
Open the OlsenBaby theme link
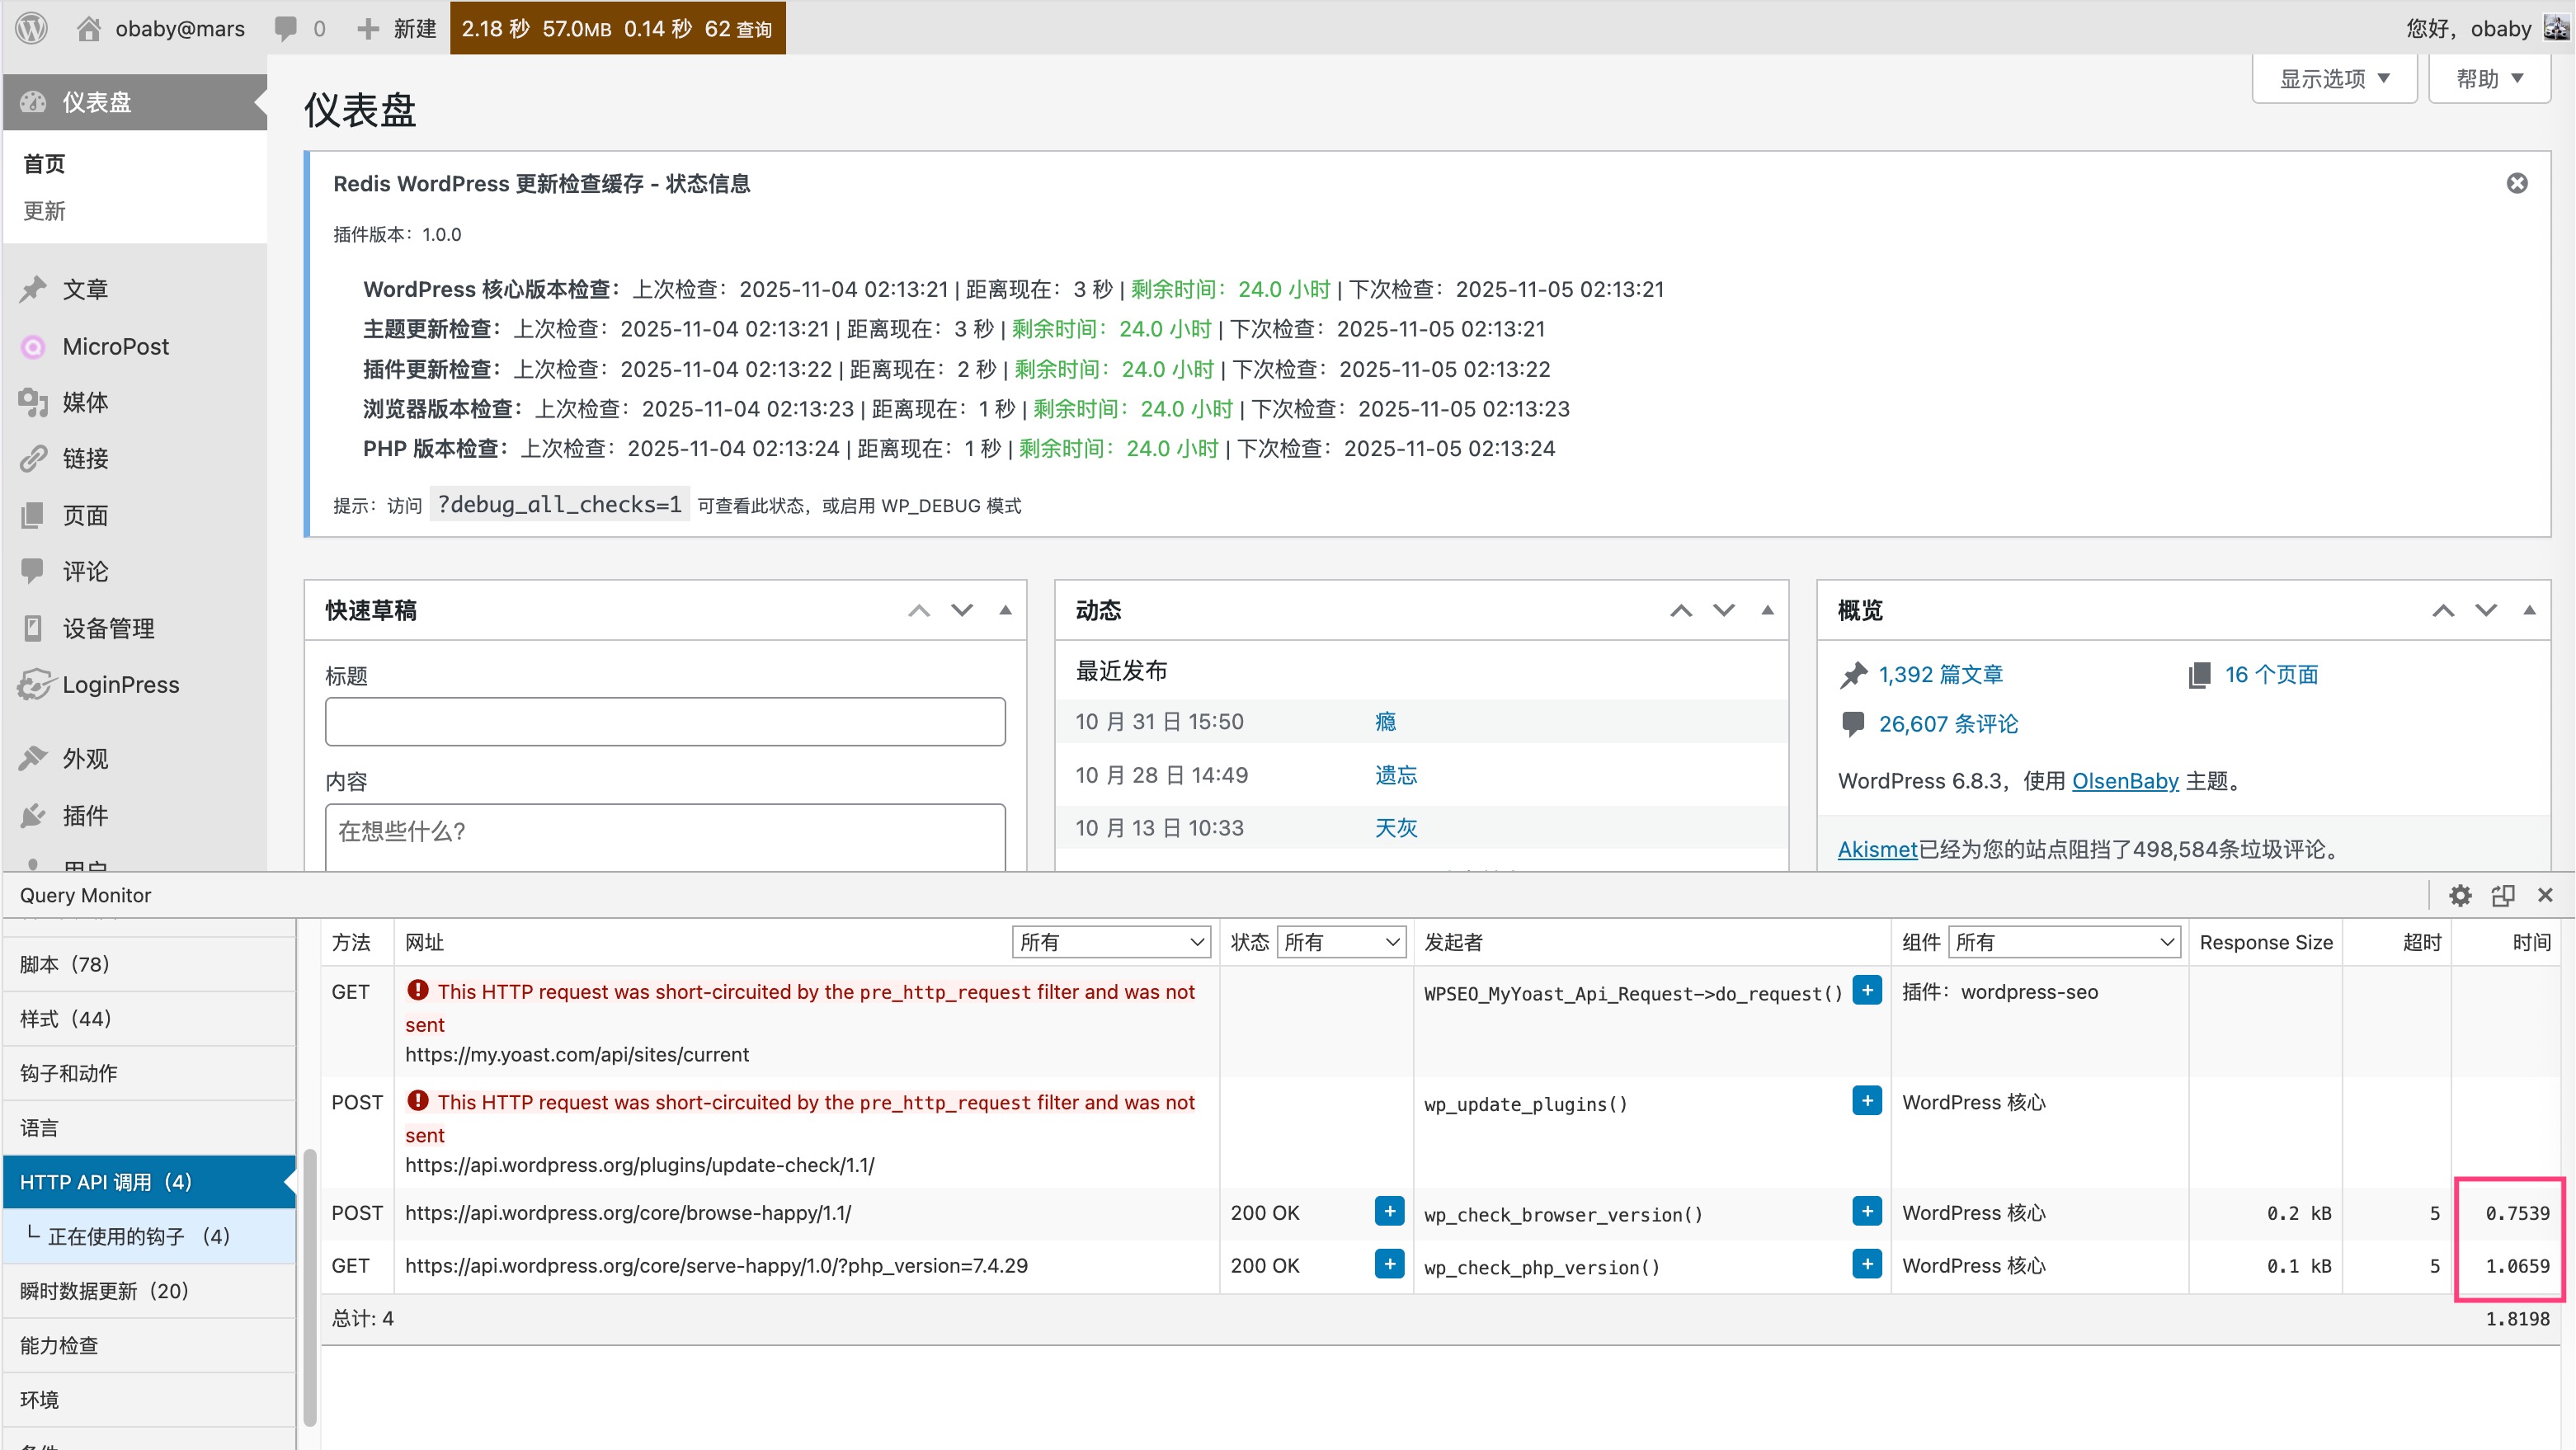click(2124, 781)
